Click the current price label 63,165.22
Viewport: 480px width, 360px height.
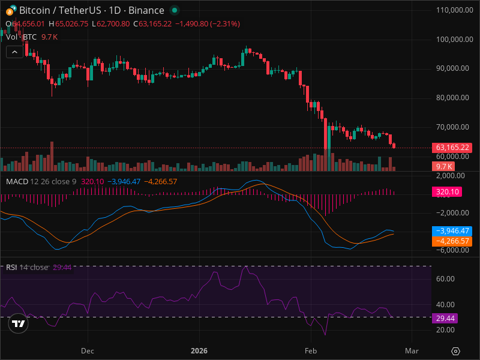click(x=452, y=148)
